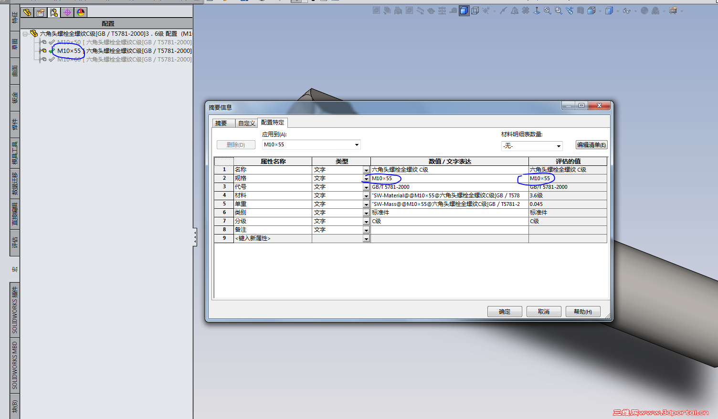Image resolution: width=718 pixels, height=419 pixels.
Task: Click the Previous View icon
Action: pyautogui.click(x=569, y=10)
